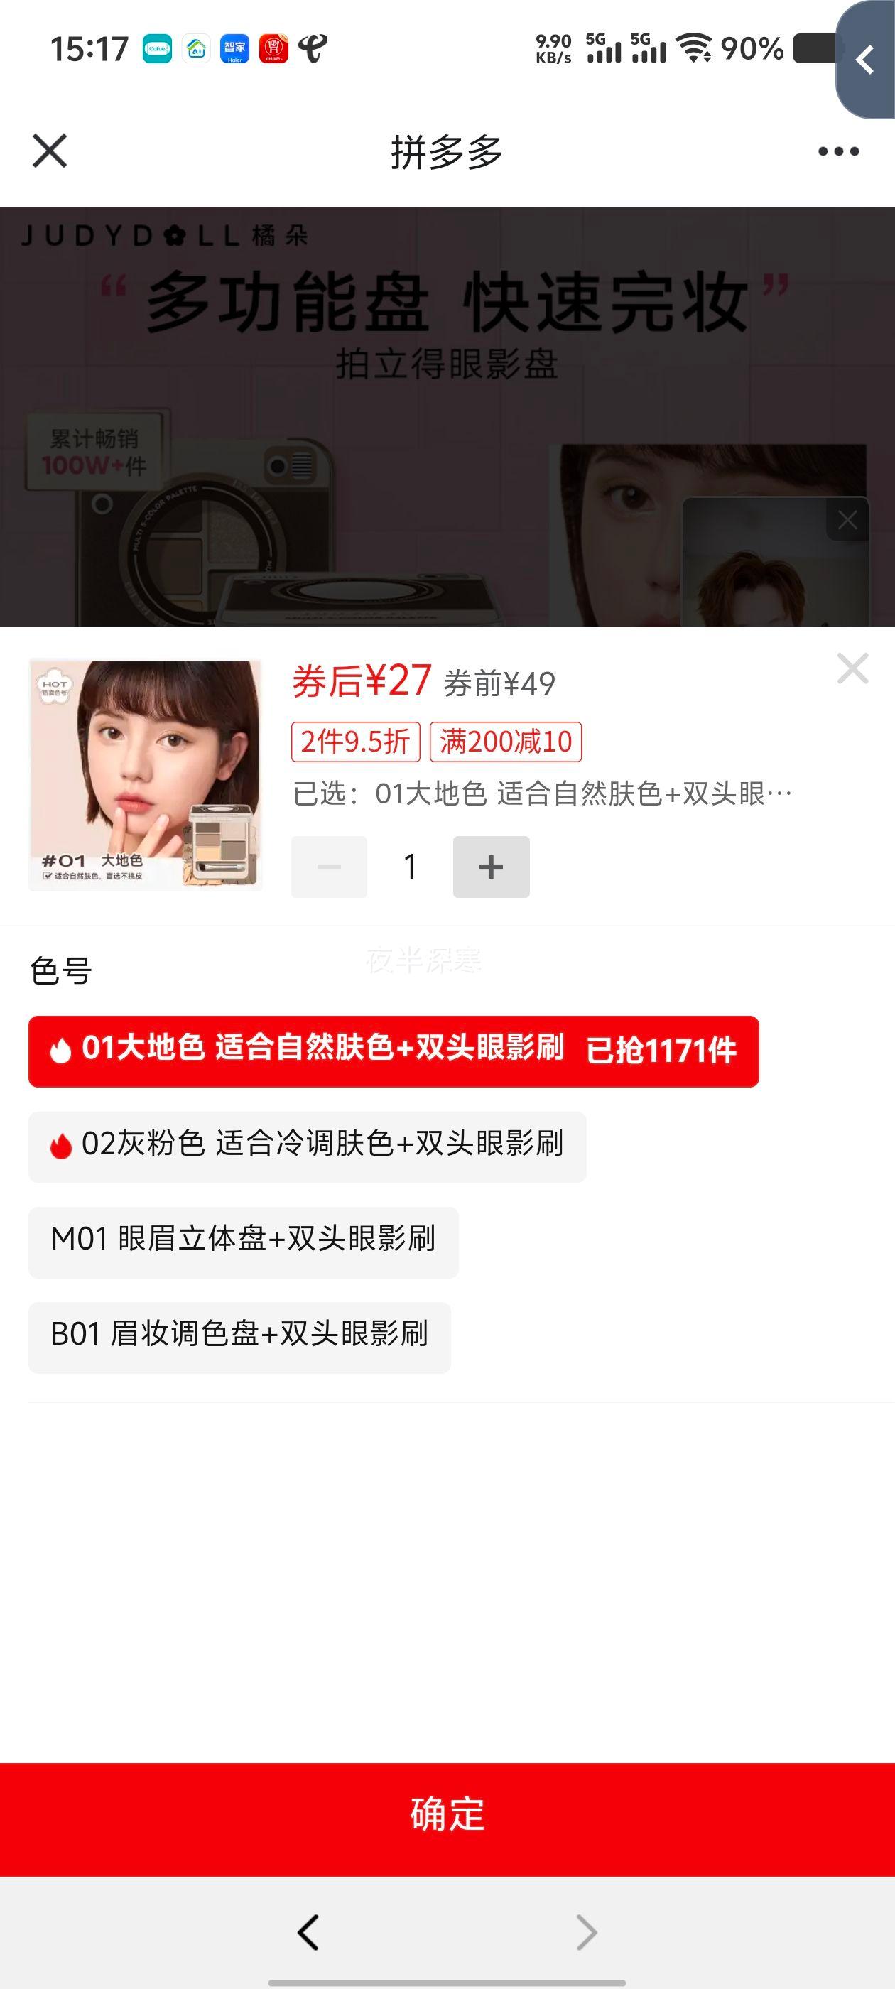Image resolution: width=895 pixels, height=1989 pixels.
Task: Select 02灰粉色 color option
Action: 308,1147
